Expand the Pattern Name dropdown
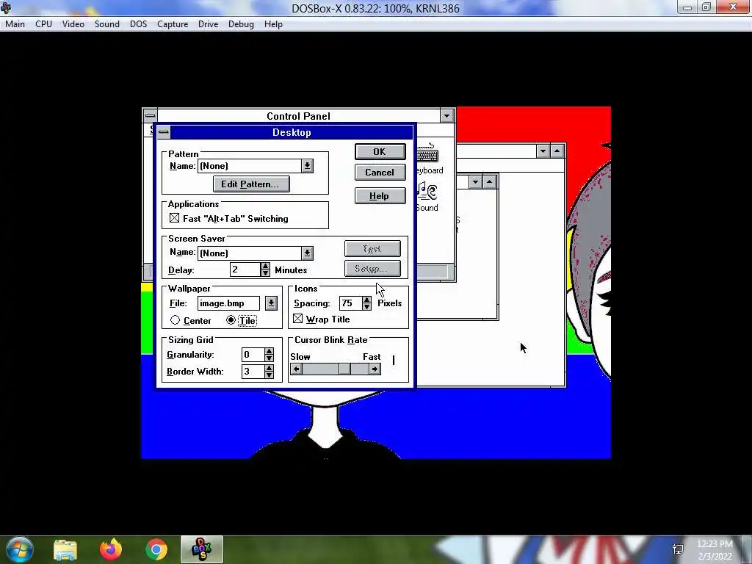Image resolution: width=752 pixels, height=564 pixels. point(307,166)
